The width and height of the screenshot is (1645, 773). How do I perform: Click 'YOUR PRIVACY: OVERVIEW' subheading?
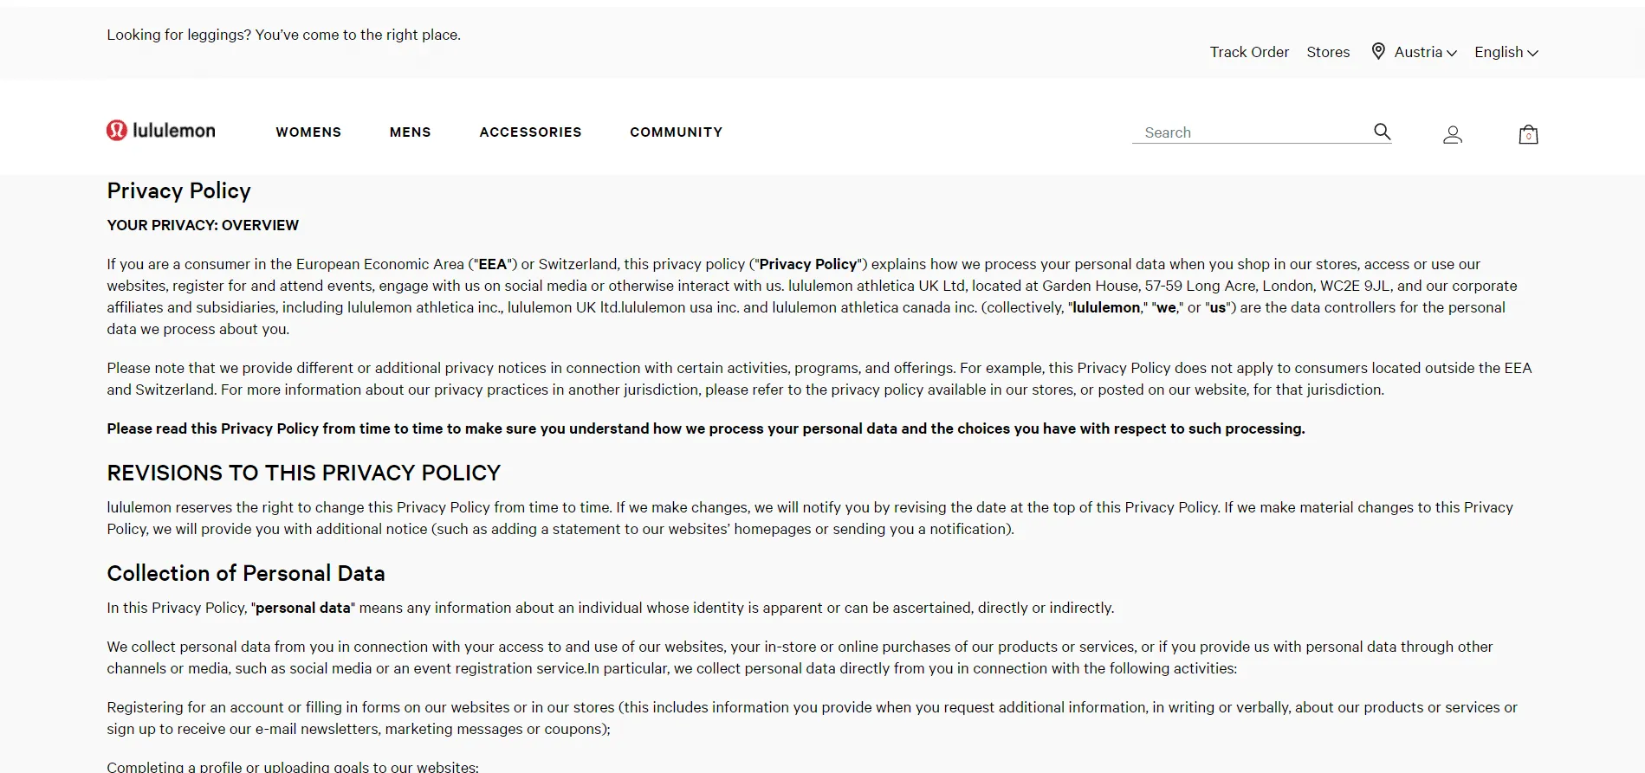coord(203,225)
